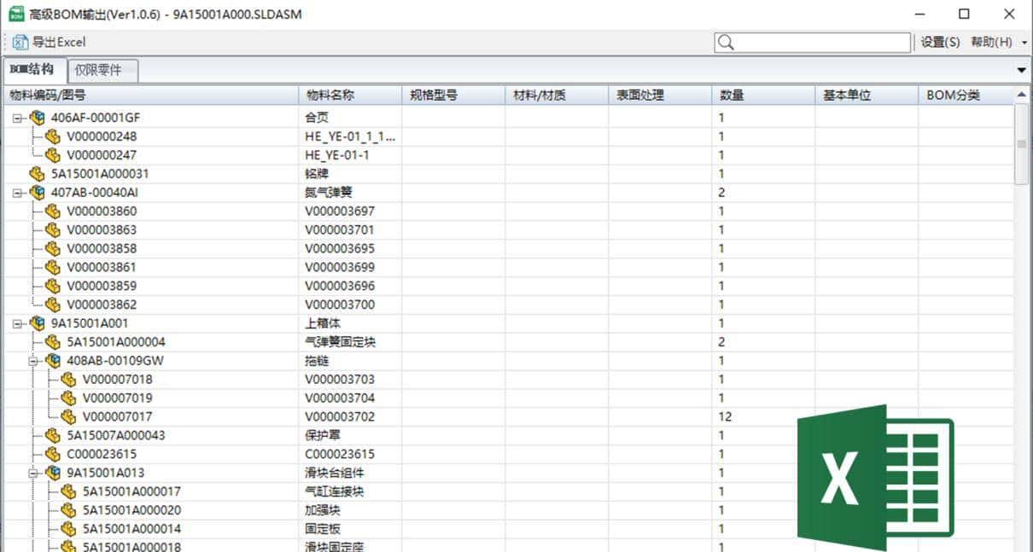This screenshot has width=1033, height=552.
Task: Click the assembly icon beside 406AF-00001GF
Action: [36, 115]
